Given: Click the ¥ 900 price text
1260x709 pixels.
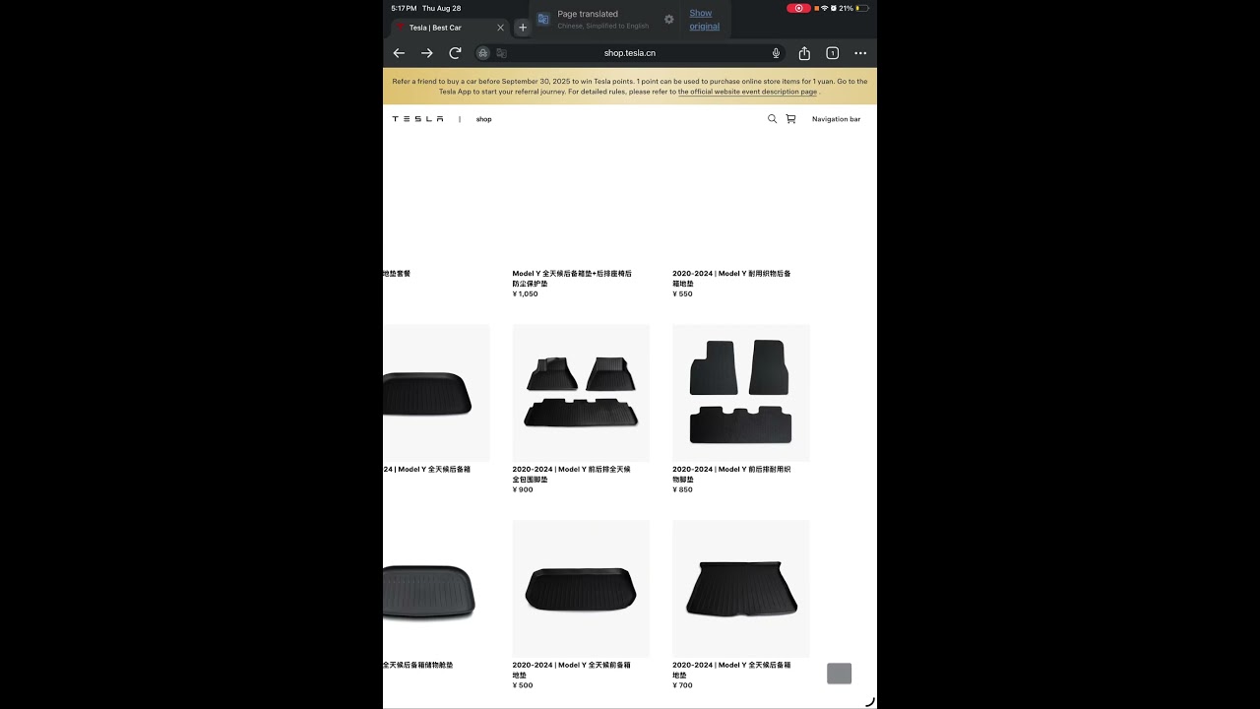Looking at the screenshot, I should [x=523, y=489].
